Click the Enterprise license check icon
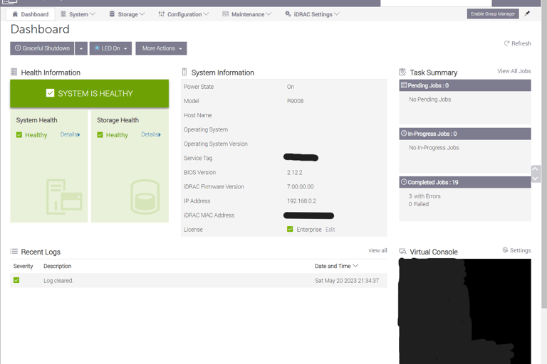This screenshot has width=547, height=364. 290,229
